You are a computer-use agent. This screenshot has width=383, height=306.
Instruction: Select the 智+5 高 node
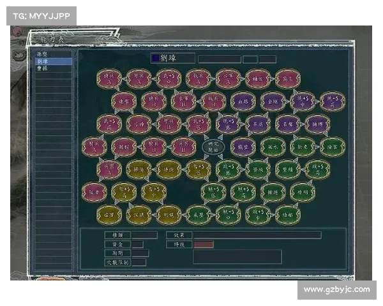tap(124, 192)
